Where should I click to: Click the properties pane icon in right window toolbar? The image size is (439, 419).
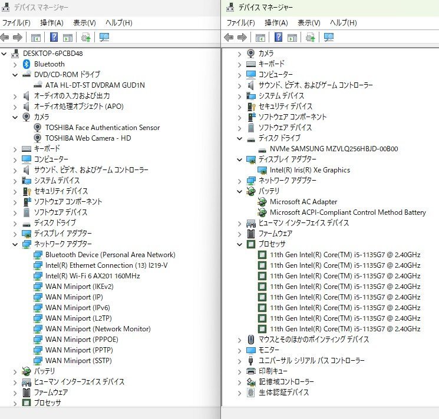pyautogui.click(x=292, y=38)
